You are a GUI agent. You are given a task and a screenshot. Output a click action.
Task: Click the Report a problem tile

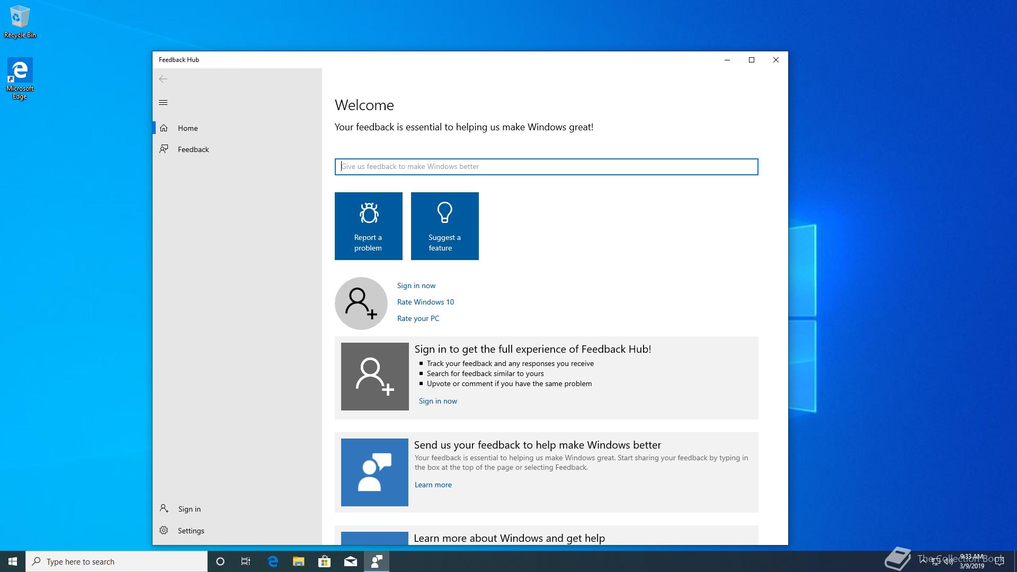coord(369,226)
